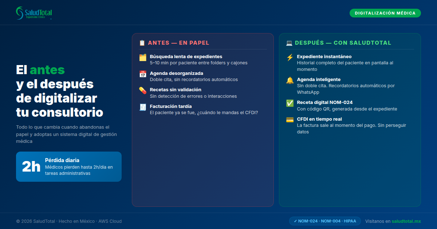
Task: Select the pill icon for Recetas sin validación
Action: click(142, 91)
